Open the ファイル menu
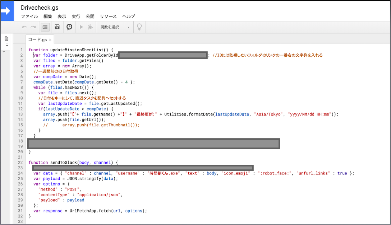391x225 pixels. click(x=29, y=17)
